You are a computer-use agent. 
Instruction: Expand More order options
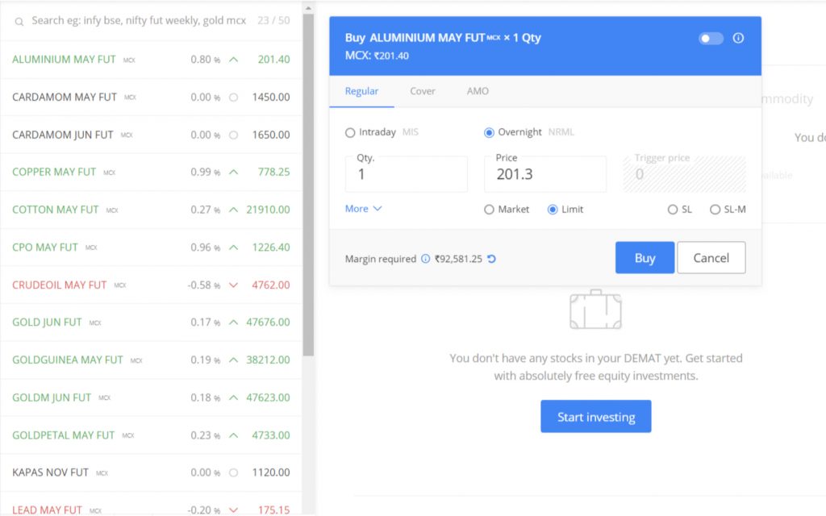(363, 209)
